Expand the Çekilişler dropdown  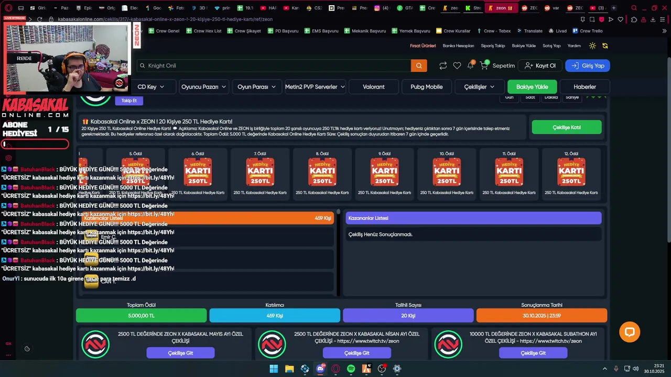click(479, 87)
